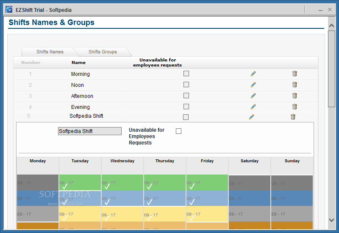Delete the Morning shift using trash icon
Image resolution: width=339 pixels, height=233 pixels.
pyautogui.click(x=295, y=73)
